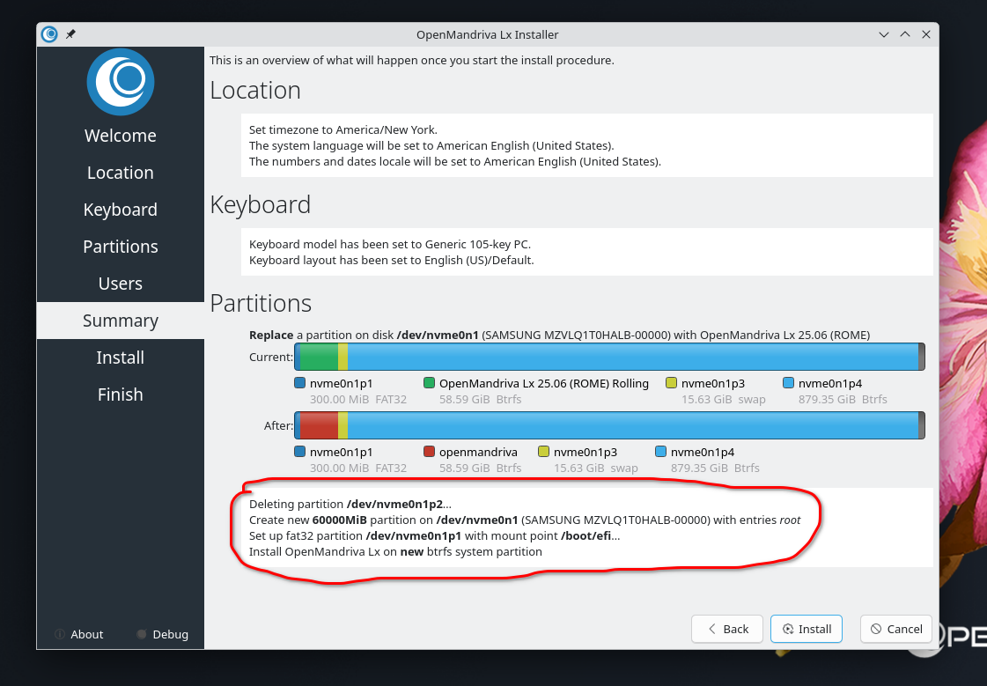Screen dimensions: 987x686
Task: Select the Users step in the sidebar
Action: point(121,284)
